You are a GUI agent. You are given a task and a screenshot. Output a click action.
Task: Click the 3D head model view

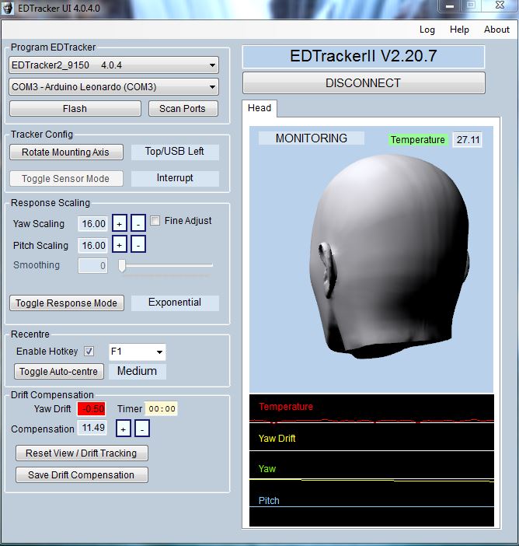click(371, 260)
